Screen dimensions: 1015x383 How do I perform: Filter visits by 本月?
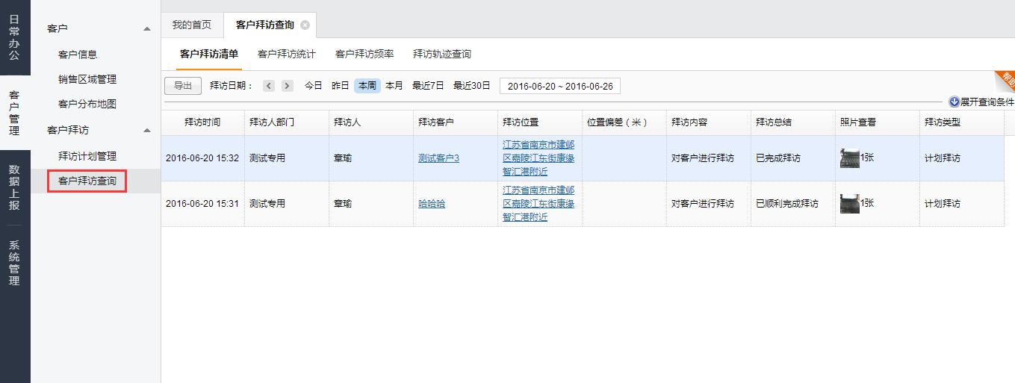coord(394,86)
